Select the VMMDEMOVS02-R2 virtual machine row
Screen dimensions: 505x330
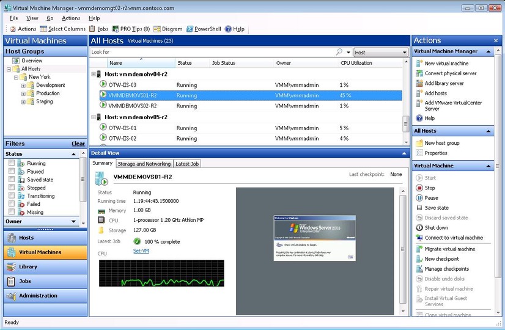(x=251, y=106)
